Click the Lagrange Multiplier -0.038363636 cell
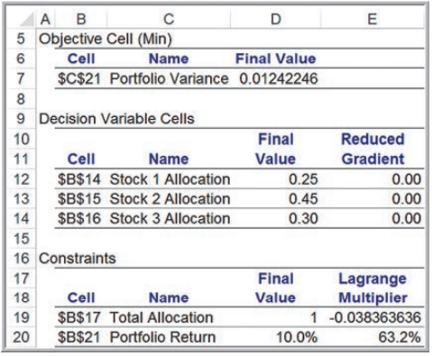This screenshot has width=433, height=356. point(374,317)
